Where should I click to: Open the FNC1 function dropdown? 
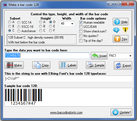tap(120, 56)
